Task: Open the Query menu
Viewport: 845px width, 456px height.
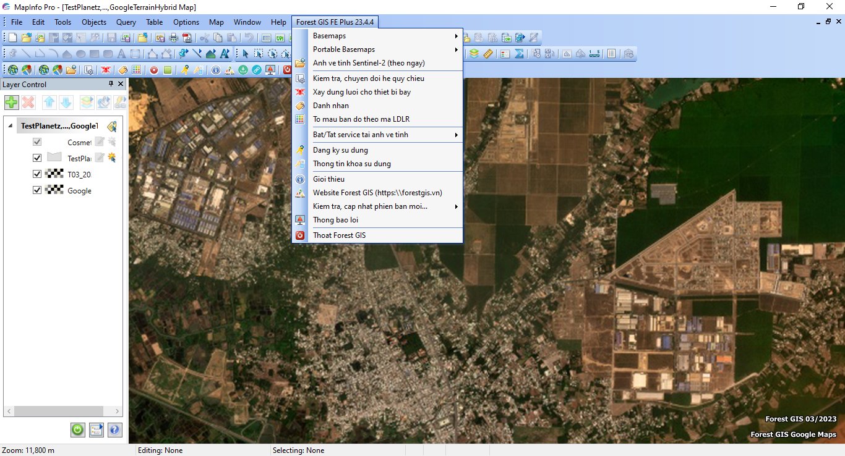Action: click(x=126, y=22)
